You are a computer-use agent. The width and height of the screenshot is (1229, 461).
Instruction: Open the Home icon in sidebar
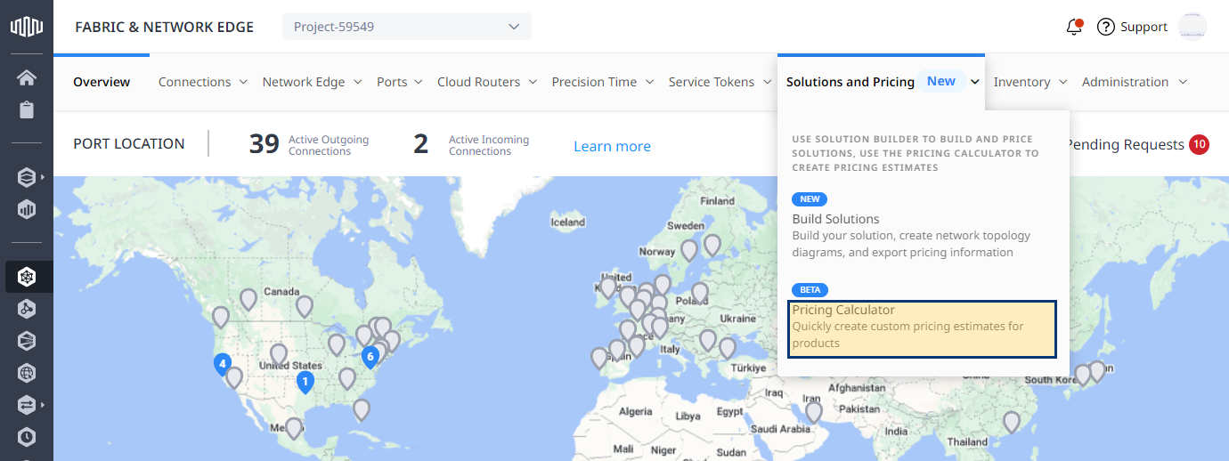[27, 77]
